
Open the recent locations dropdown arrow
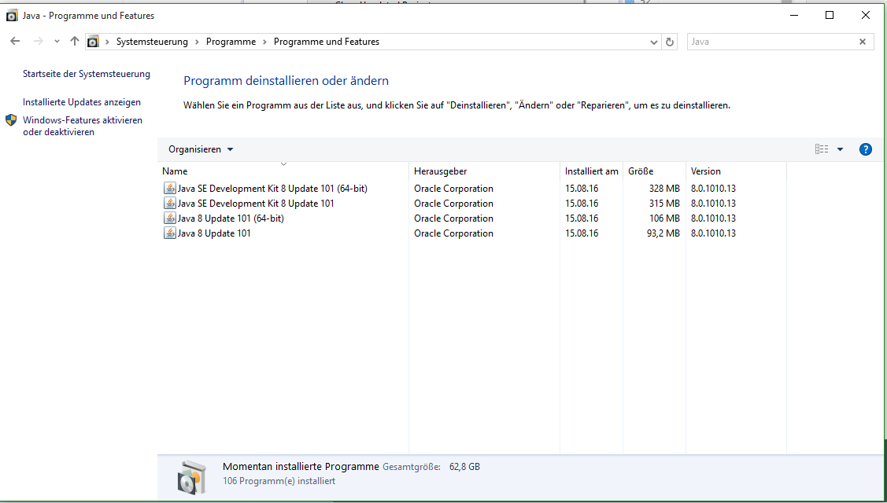pyautogui.click(x=57, y=42)
